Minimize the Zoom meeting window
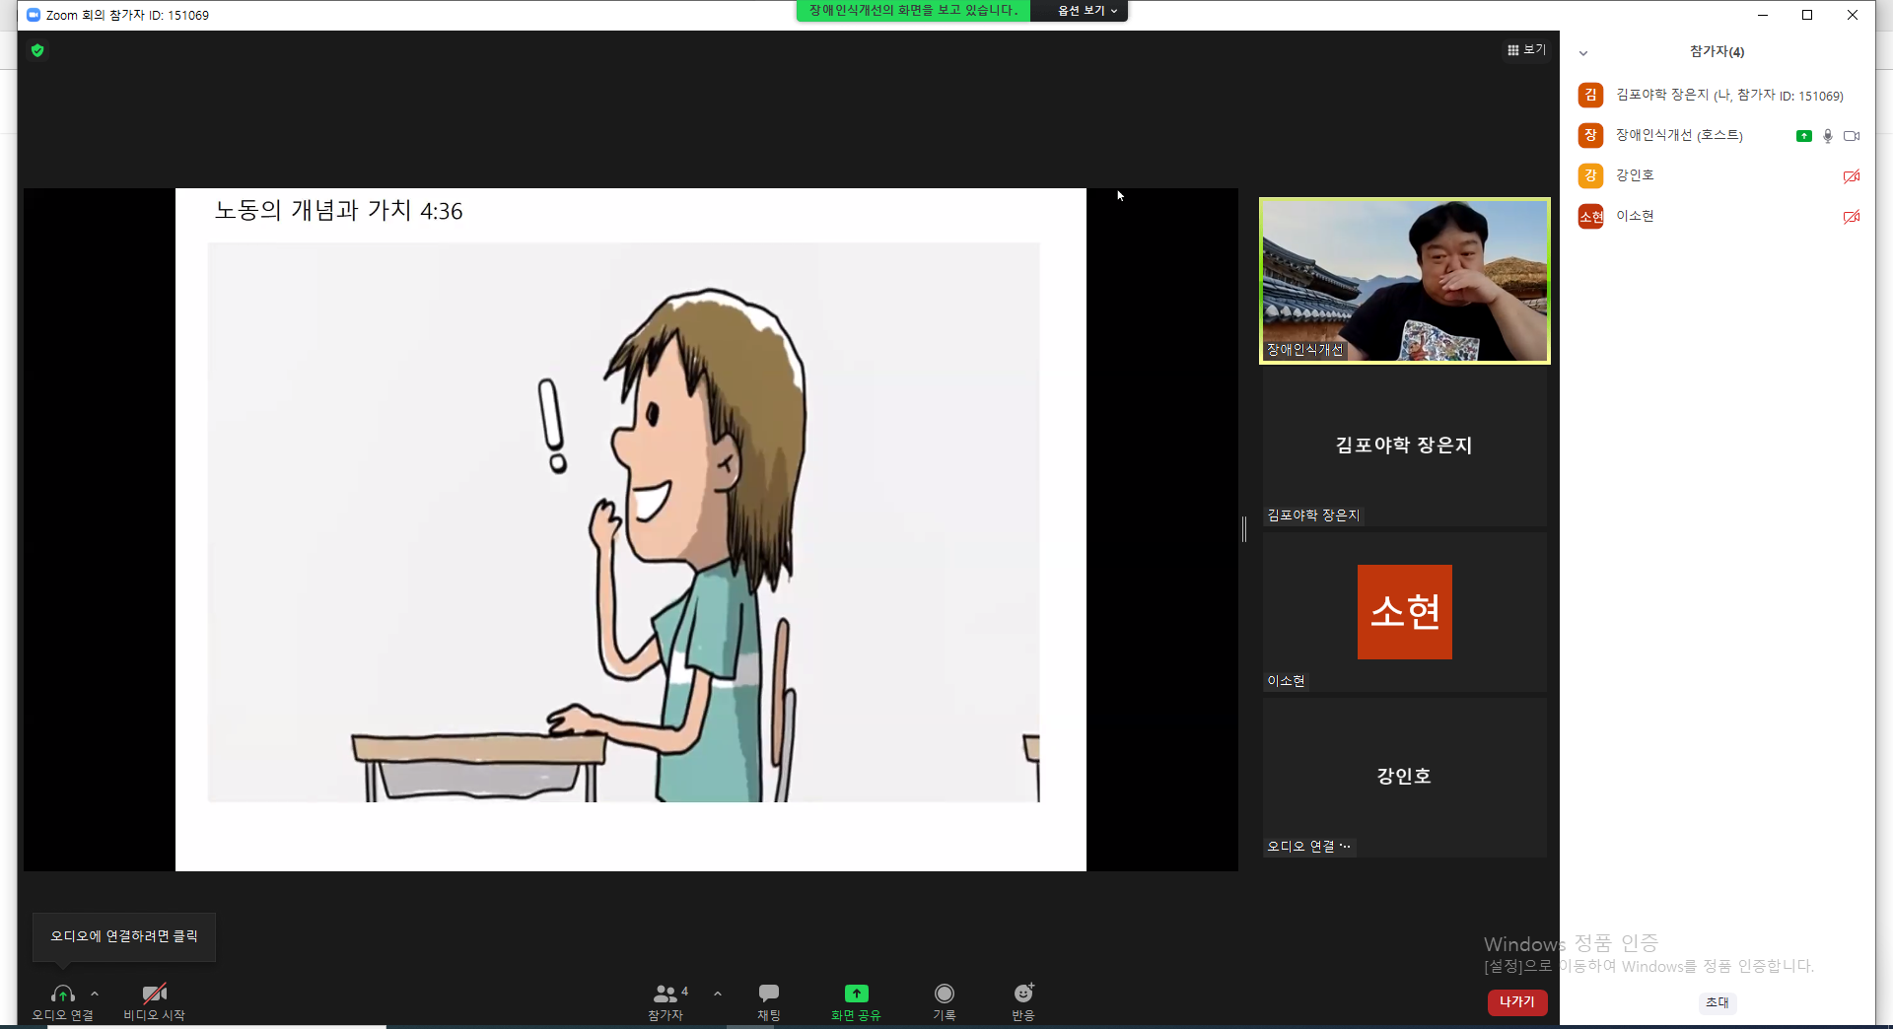Viewport: 1893px width, 1029px height. click(x=1763, y=15)
